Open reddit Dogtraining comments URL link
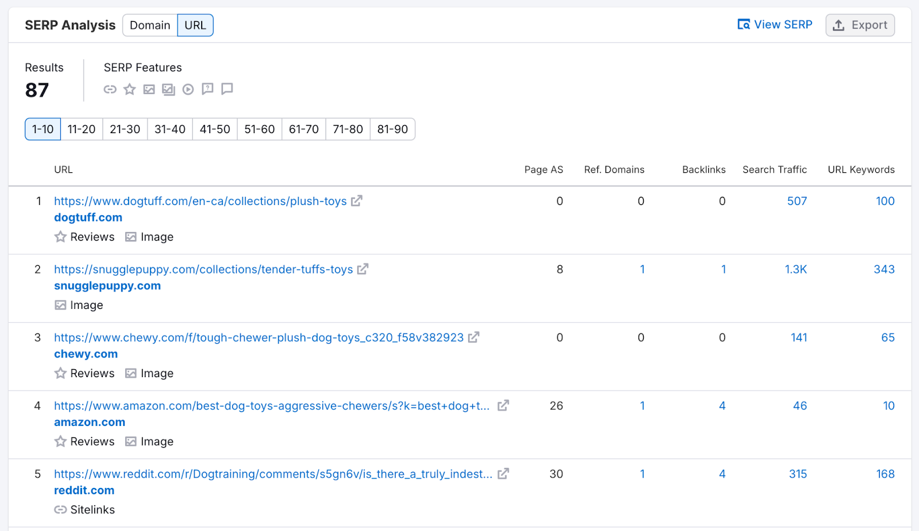Screen dimensions: 919x531 (x=273, y=474)
